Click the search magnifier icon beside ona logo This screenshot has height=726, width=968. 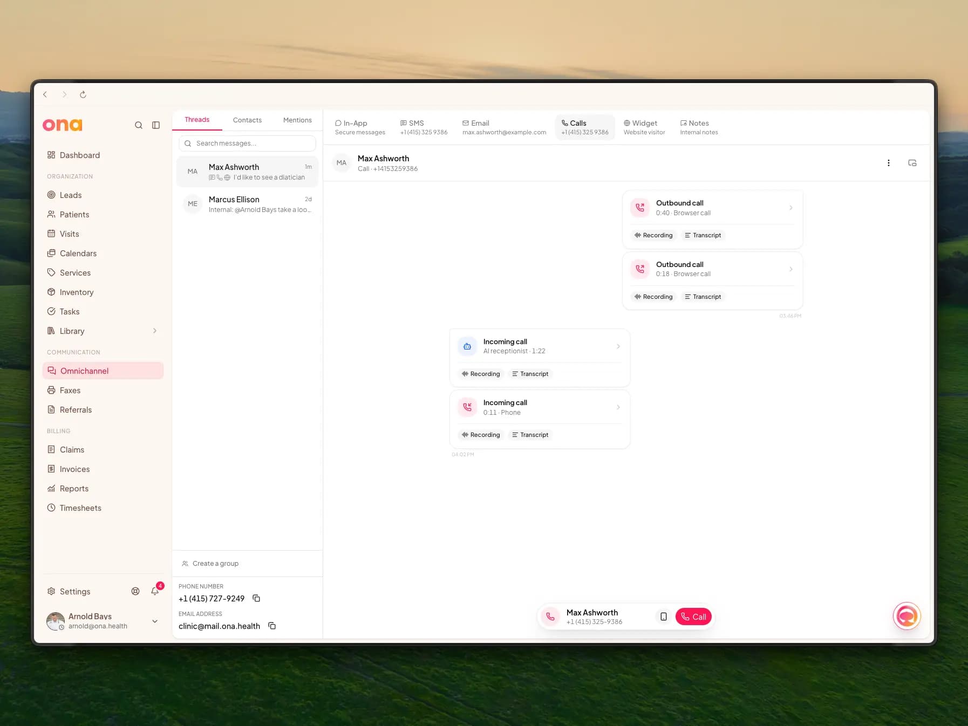click(139, 125)
